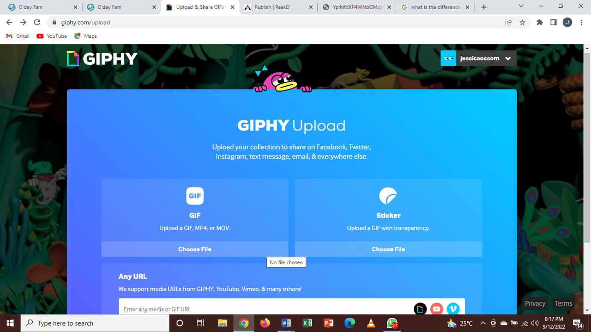Image resolution: width=591 pixels, height=332 pixels.
Task: Click the Chrome taskbar icon
Action: click(244, 323)
